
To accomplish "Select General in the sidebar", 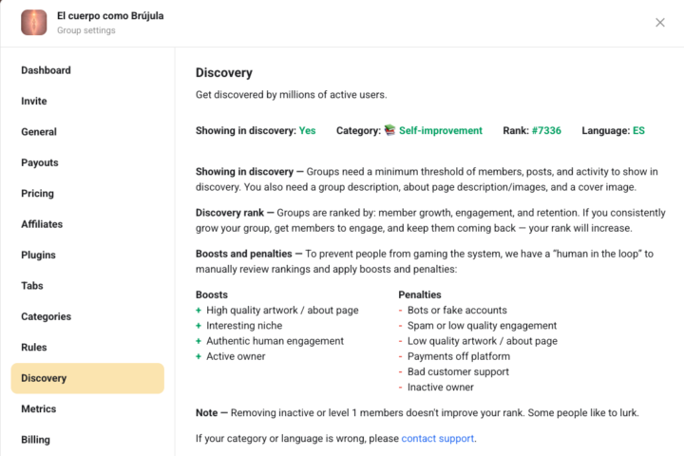I will pos(39,132).
